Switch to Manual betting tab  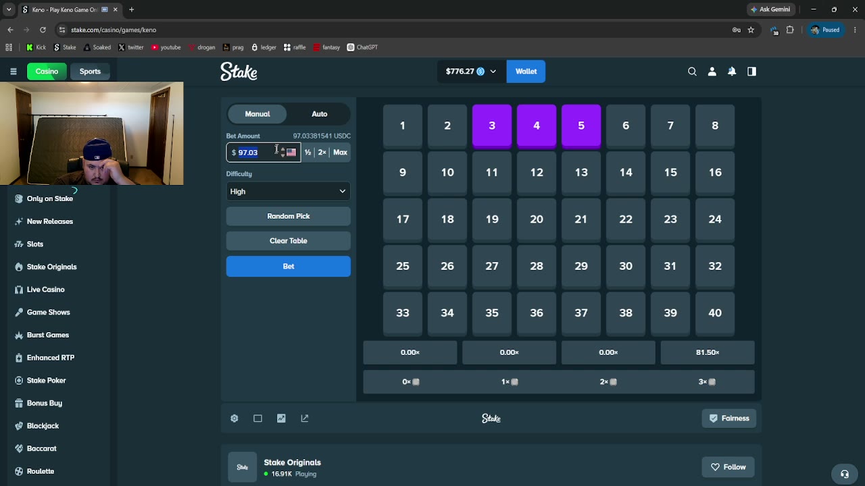[257, 114]
